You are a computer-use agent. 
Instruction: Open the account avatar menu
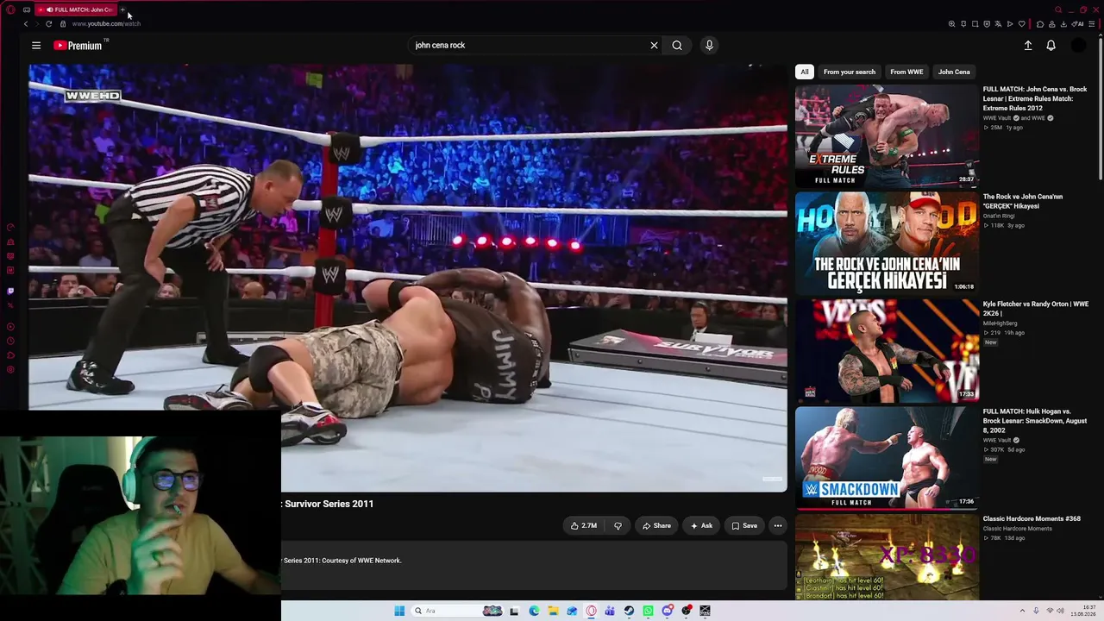click(1078, 46)
